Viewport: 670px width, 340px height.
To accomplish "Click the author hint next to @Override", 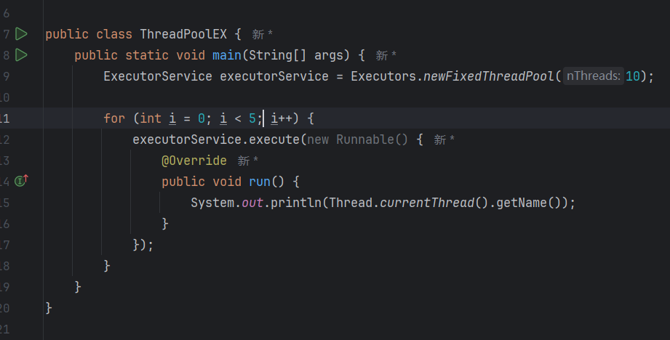I will point(248,161).
